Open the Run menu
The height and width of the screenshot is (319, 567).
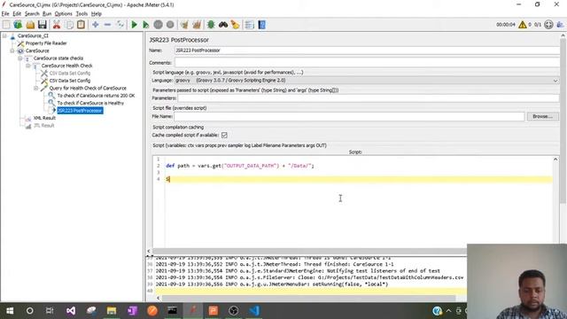pos(47,14)
